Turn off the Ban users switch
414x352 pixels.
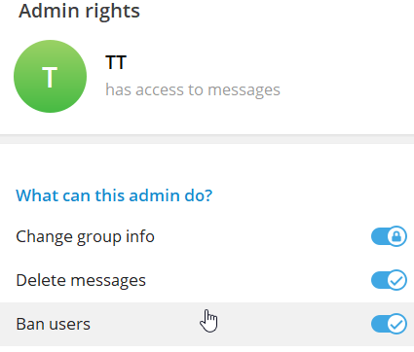coord(389,324)
